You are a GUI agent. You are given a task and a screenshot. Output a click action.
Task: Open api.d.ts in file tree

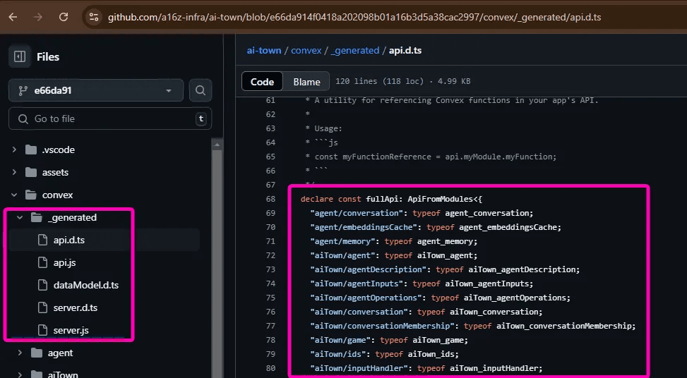[68, 240]
